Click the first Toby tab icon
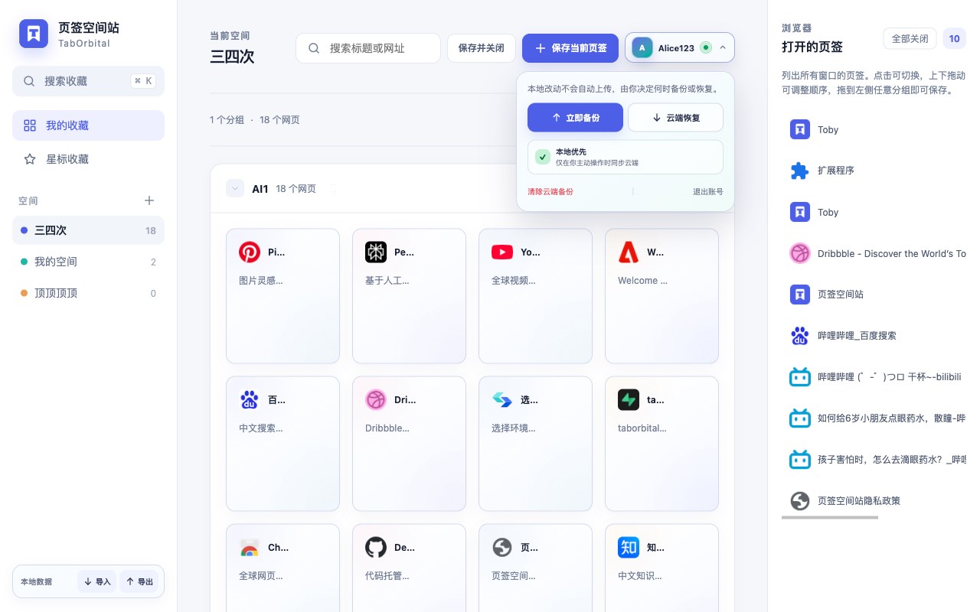This screenshot has width=980, height=612. pos(800,129)
